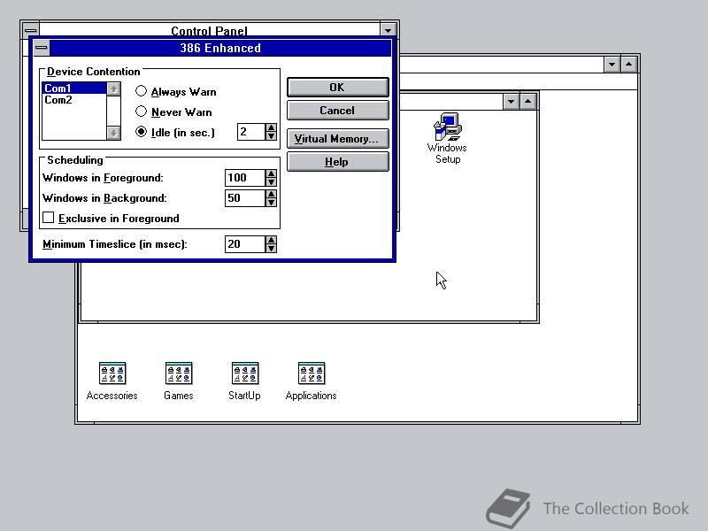The height and width of the screenshot is (531, 708).
Task: Open the Games program group icon
Action: (x=179, y=381)
